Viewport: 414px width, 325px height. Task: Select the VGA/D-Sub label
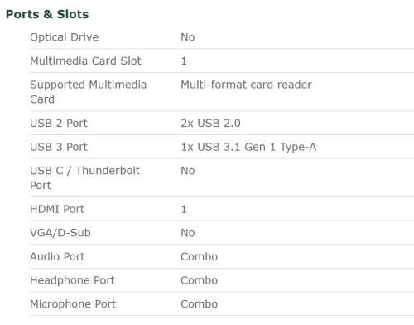click(60, 233)
